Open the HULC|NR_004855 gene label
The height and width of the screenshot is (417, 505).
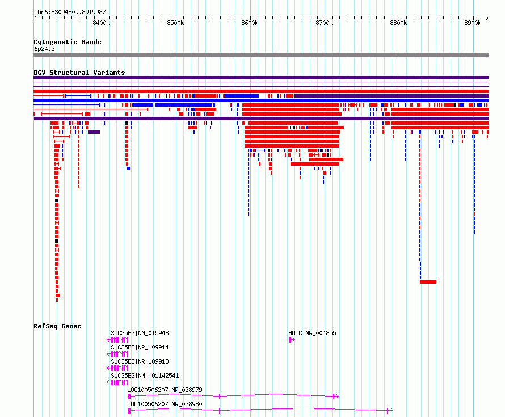coord(312,333)
